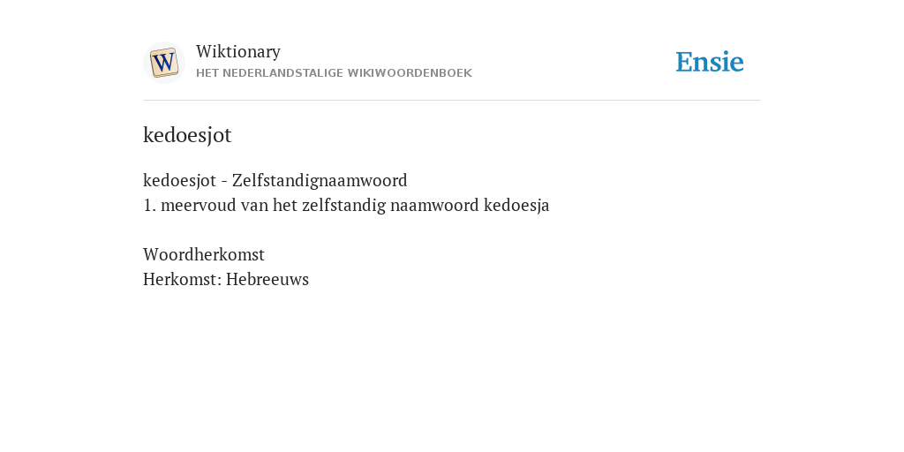The height and width of the screenshot is (452, 904).
Task: Click the word NEDERLANDSTALIGE in the subtitle
Action: 282,73
